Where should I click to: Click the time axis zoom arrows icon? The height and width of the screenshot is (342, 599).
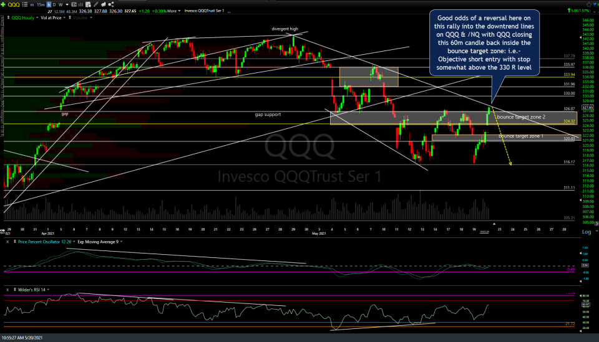[2, 231]
